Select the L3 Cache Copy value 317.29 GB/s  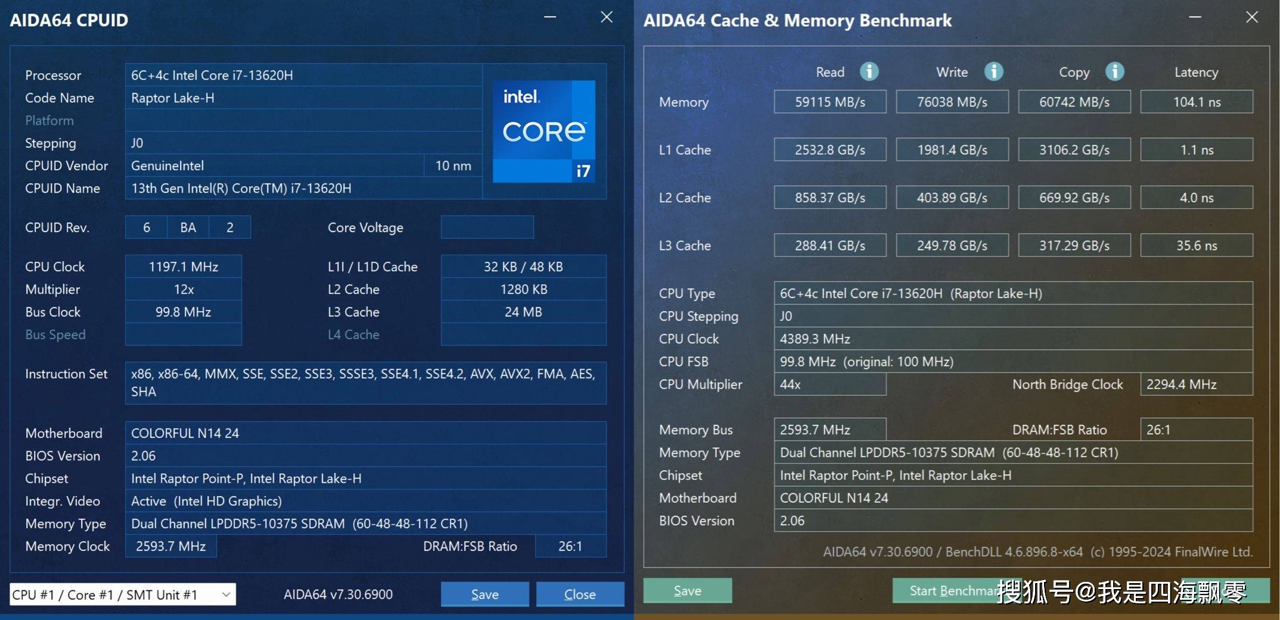(x=1074, y=245)
